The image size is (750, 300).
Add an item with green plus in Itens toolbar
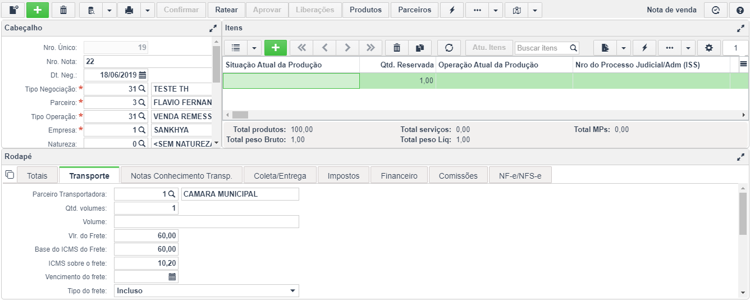pos(276,48)
